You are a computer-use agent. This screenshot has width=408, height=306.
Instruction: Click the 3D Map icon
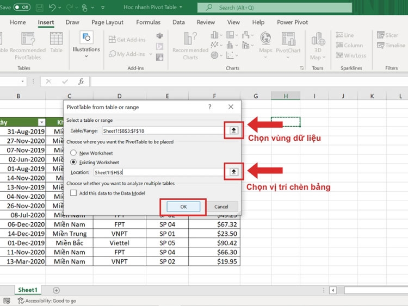point(318,46)
